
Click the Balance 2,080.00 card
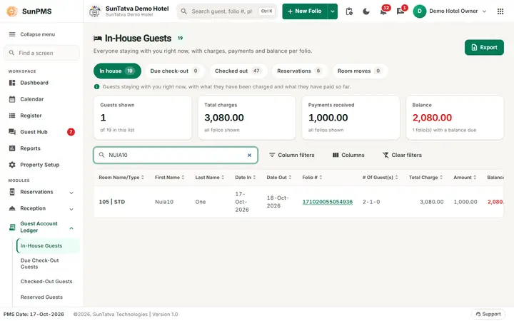455,118
